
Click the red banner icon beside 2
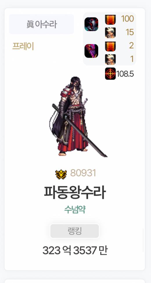tap(110, 46)
